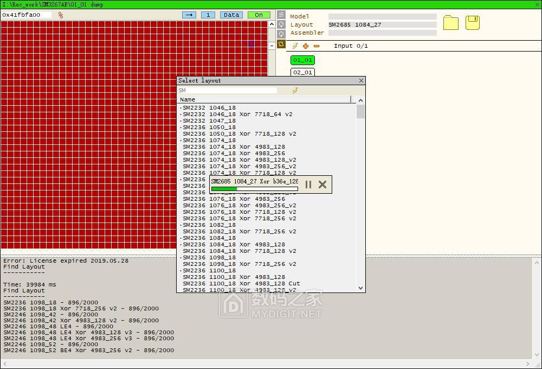
Task: Click the lightning icon in Input toolbar
Action: (x=295, y=46)
